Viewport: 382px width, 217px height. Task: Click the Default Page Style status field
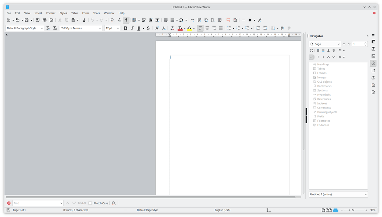(147, 210)
